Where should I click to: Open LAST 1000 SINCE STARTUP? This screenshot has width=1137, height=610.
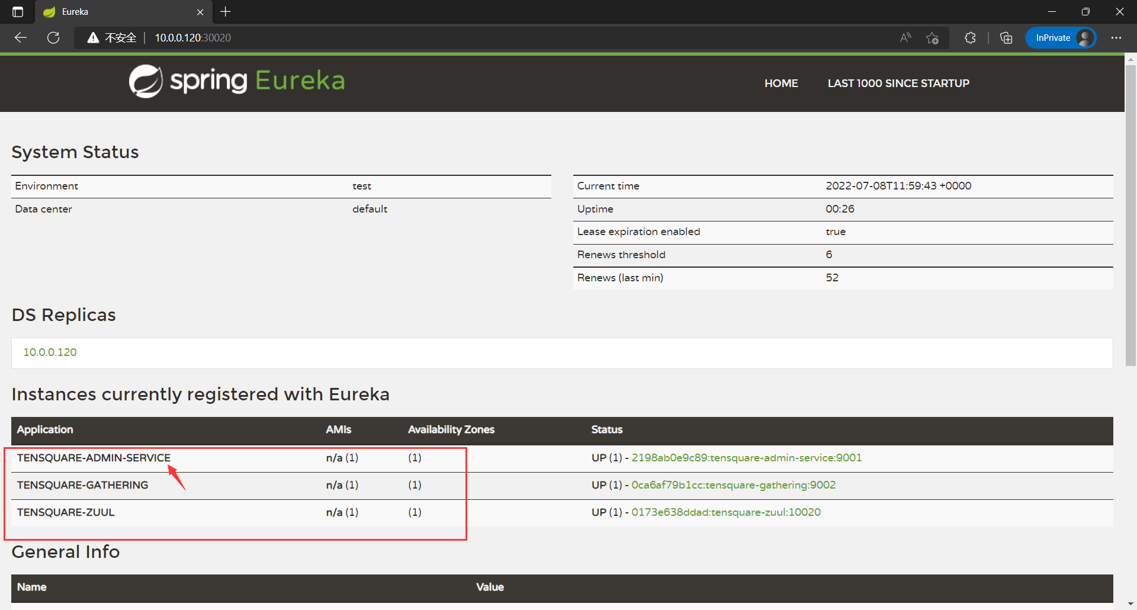coord(898,84)
